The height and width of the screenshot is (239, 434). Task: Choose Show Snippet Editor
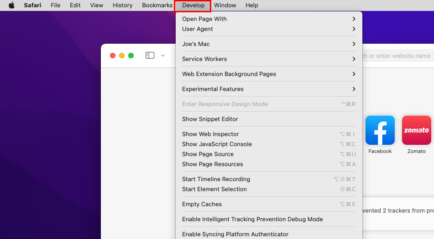tap(210, 119)
